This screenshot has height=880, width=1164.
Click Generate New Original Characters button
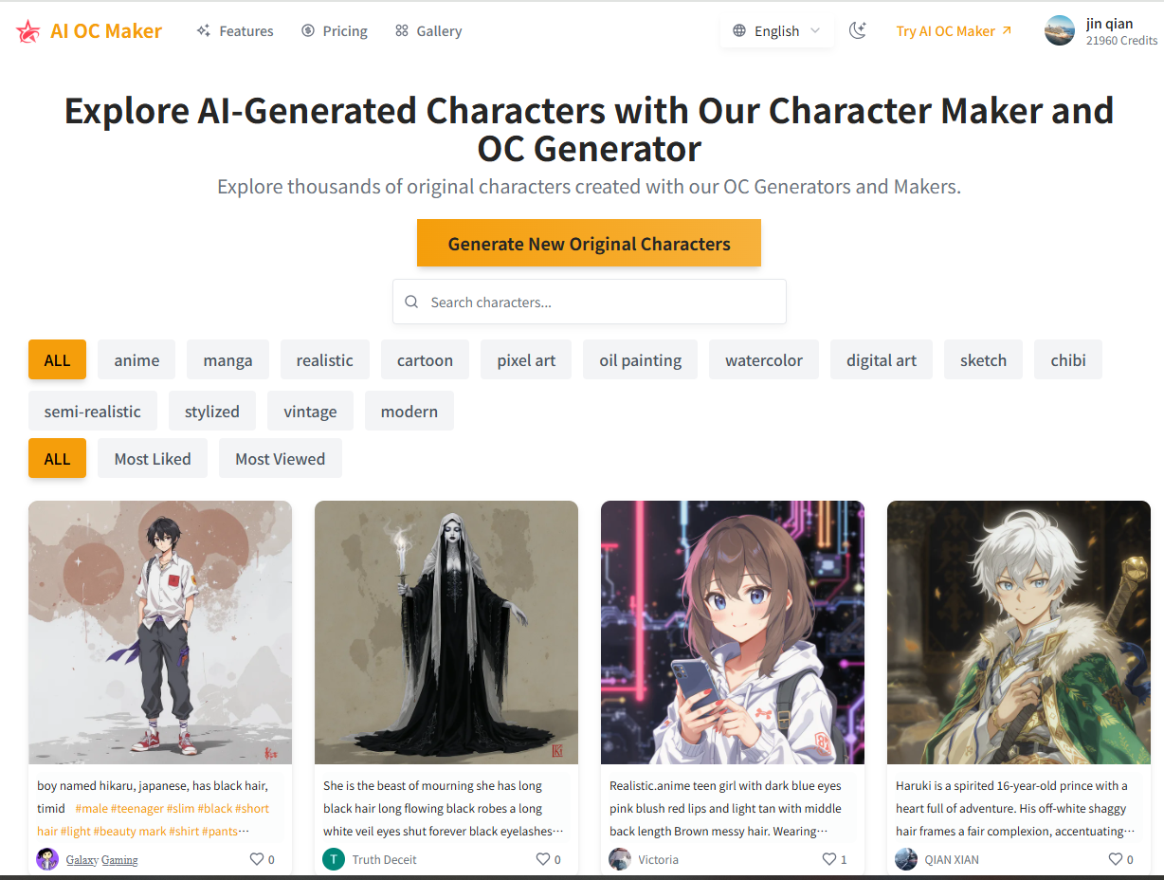click(589, 244)
